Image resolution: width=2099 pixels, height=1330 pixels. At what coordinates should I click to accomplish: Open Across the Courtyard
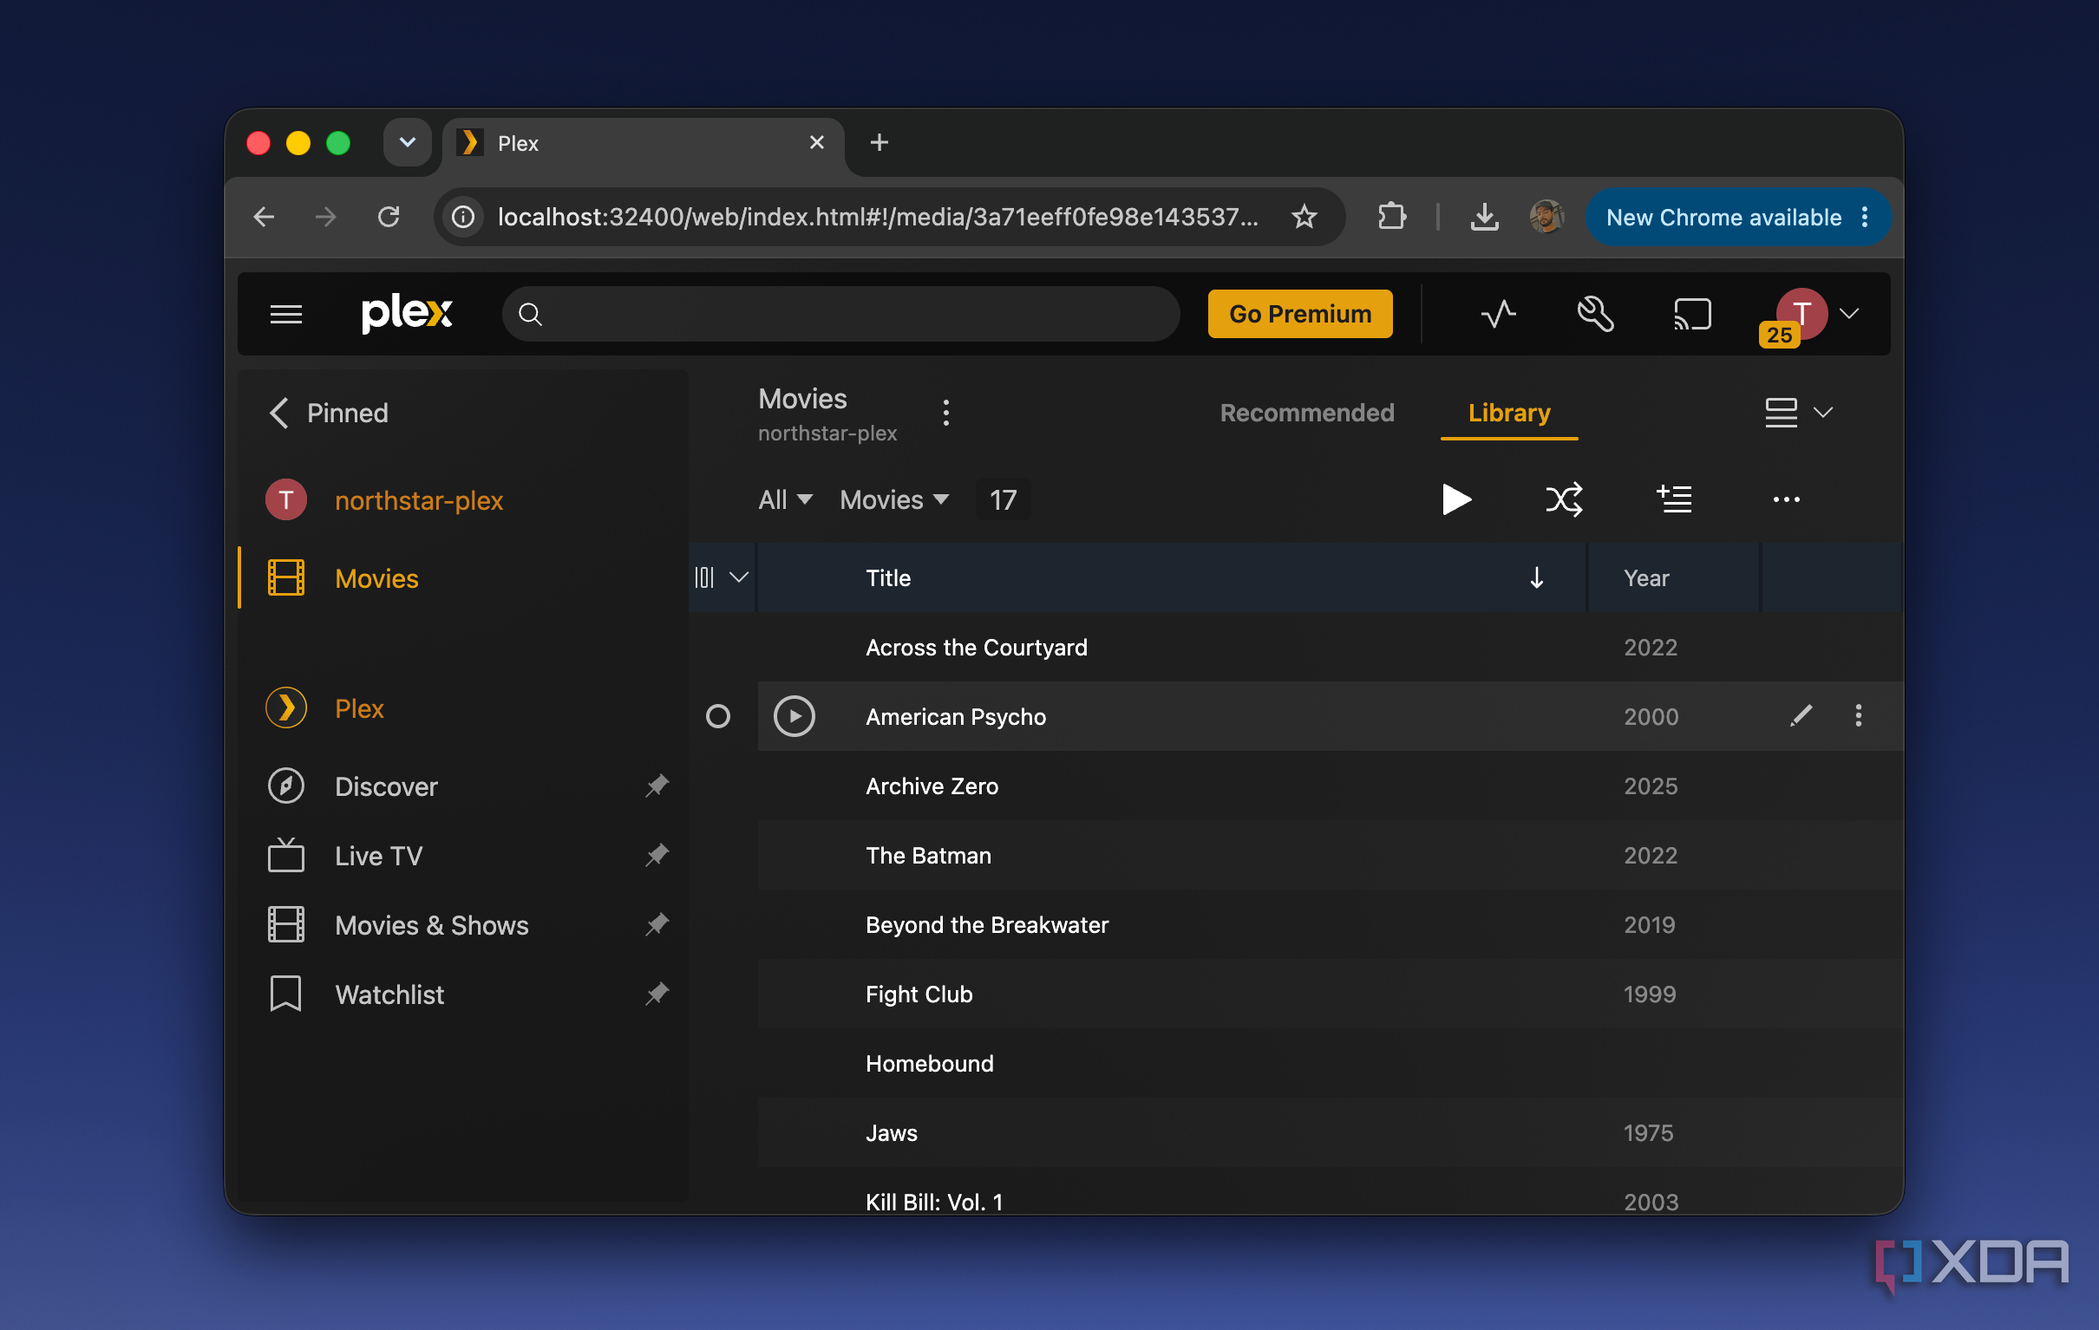pos(977,648)
